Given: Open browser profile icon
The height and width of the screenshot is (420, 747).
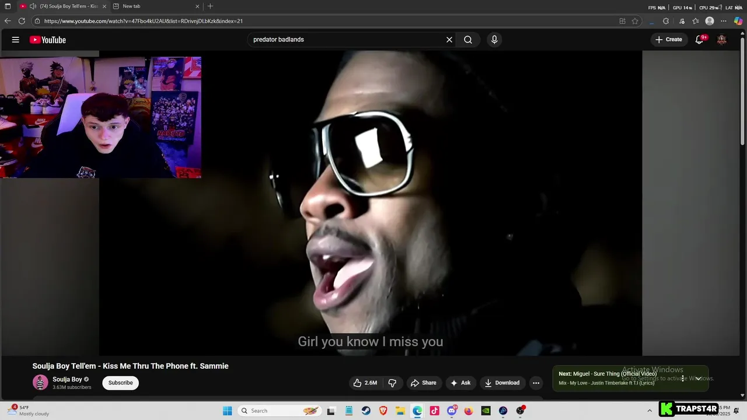Looking at the screenshot, I should (x=710, y=21).
